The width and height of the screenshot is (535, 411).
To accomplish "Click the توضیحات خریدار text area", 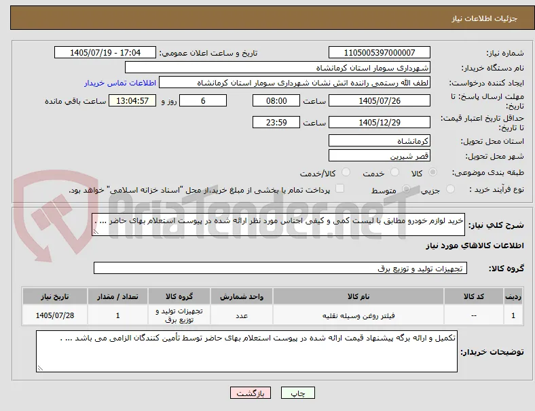I will pos(246,351).
